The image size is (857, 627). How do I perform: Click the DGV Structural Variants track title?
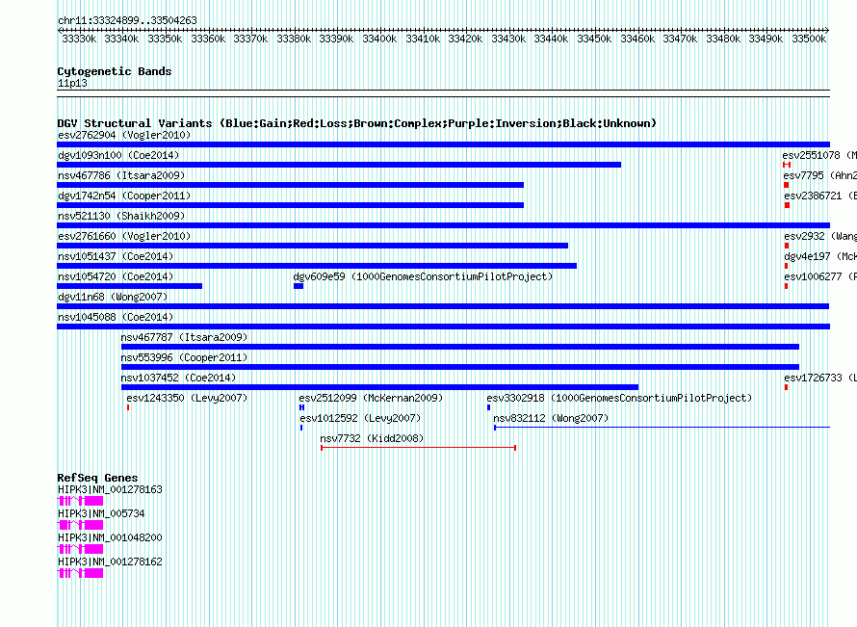pos(356,123)
